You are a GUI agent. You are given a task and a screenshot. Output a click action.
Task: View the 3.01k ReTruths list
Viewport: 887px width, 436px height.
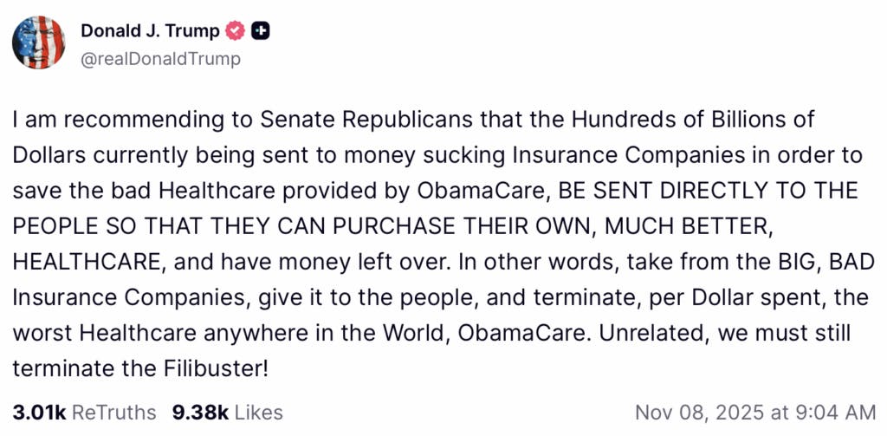click(84, 413)
